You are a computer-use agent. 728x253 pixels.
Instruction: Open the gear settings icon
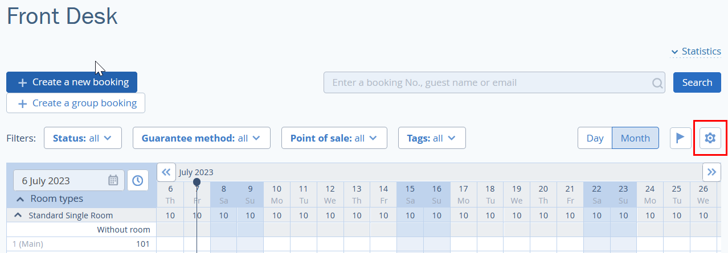710,138
